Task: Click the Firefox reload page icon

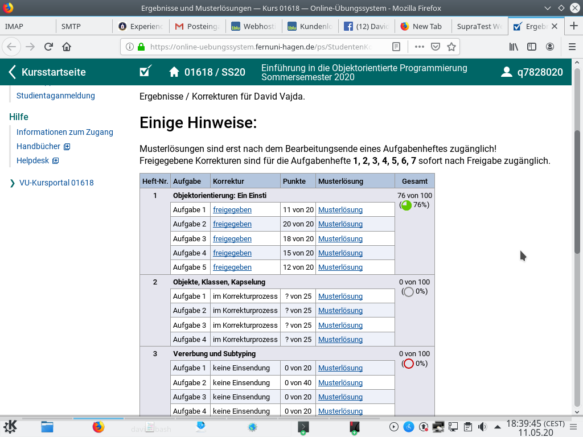Action: pos(48,47)
